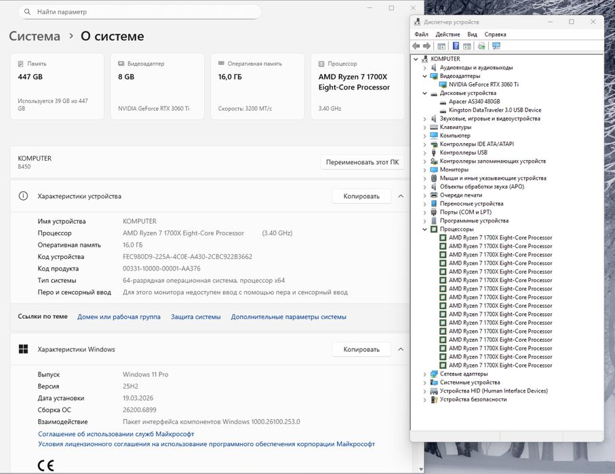
Task: Select Kingston DataTraveler 3.0 USB Device
Action: point(494,110)
